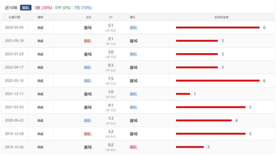This screenshot has height=156, width=276.
Task: Click red 狼队 away team on 2019-10-06
Action: (x=133, y=147)
